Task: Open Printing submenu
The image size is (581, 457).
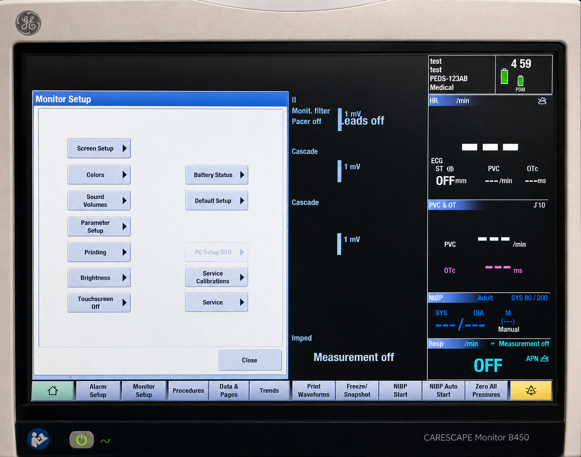Action: pyautogui.click(x=99, y=252)
